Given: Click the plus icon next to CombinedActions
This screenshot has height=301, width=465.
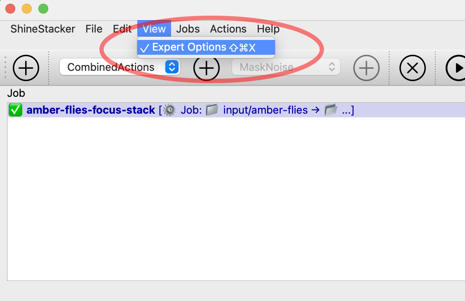Looking at the screenshot, I should tap(207, 68).
